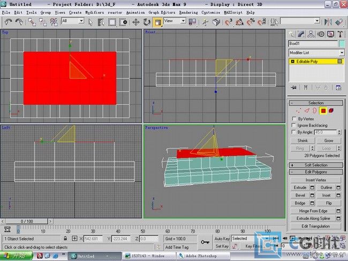
Task: Enable the Ignore Backfacing checkbox
Action: [x=294, y=125]
